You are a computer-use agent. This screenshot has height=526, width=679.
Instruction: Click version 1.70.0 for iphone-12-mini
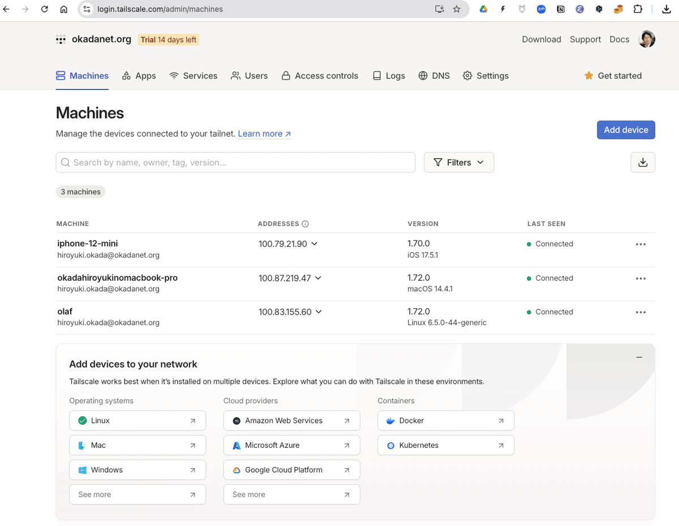[x=419, y=243]
